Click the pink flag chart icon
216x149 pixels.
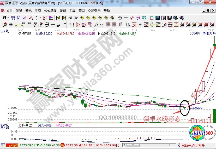(51, 18)
